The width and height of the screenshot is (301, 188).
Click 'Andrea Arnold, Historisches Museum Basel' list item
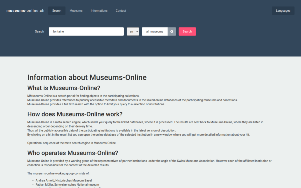coord(64,180)
